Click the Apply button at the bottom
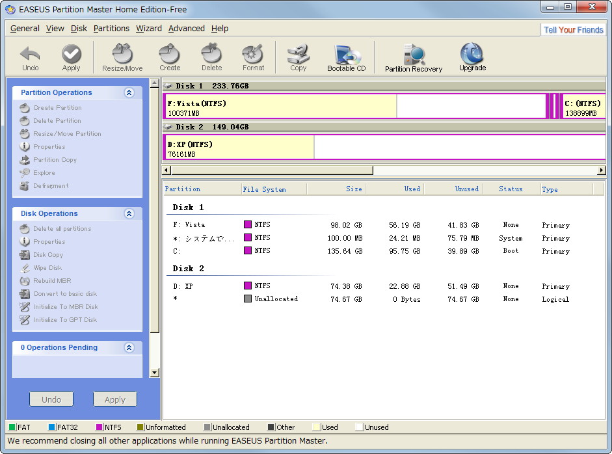This screenshot has width=612, height=454. pos(115,399)
